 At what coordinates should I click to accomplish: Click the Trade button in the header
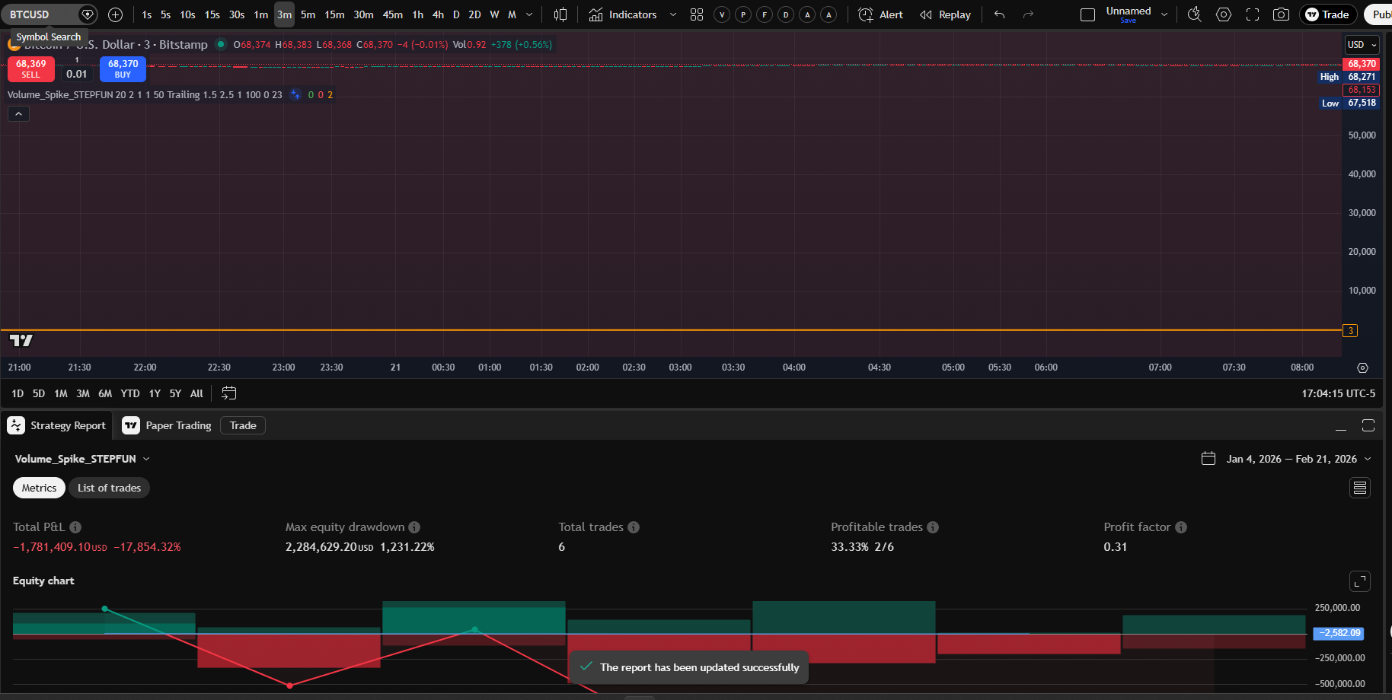(x=1328, y=14)
